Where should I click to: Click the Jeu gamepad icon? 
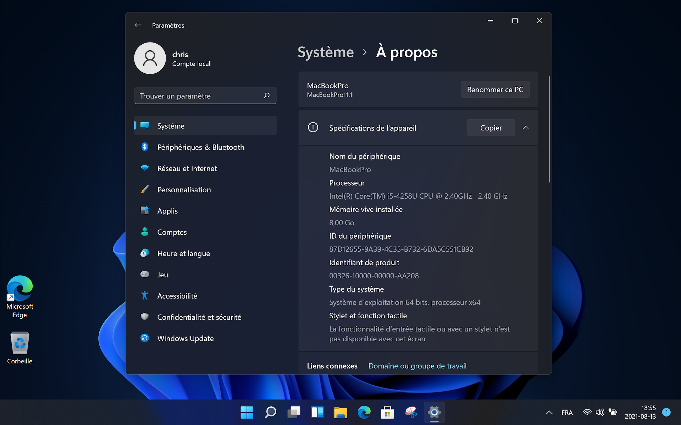(145, 274)
